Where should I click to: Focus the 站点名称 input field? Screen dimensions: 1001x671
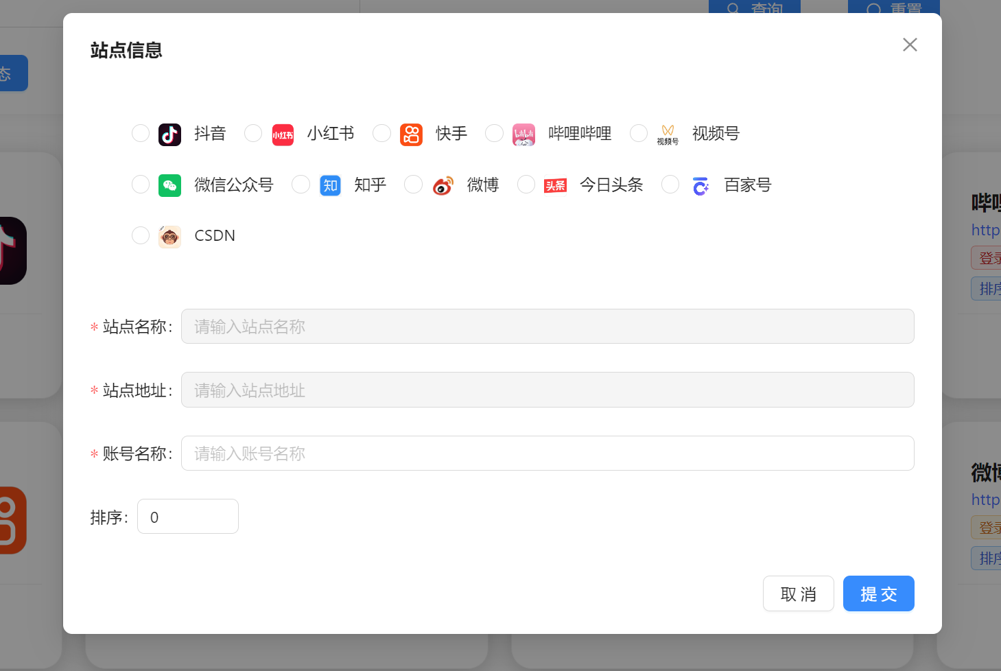tap(547, 326)
